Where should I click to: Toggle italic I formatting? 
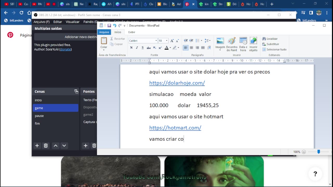click(x=137, y=48)
